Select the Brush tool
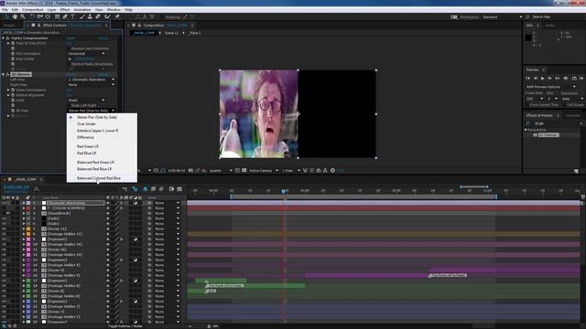Screen dimensions: 586x329 click(82, 16)
